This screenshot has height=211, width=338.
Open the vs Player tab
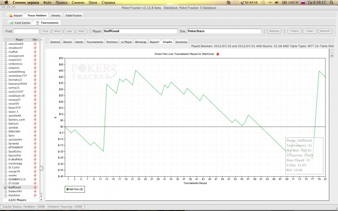coord(127,42)
